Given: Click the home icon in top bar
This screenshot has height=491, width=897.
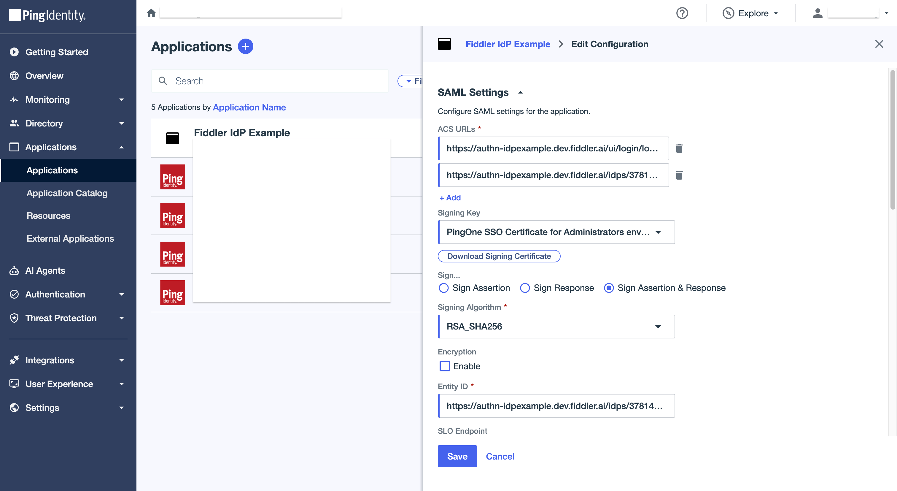Looking at the screenshot, I should pos(151,13).
